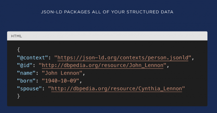Screen dimensions: 217x113
Task: Click the word DATA in the heading
Action: [167, 12]
